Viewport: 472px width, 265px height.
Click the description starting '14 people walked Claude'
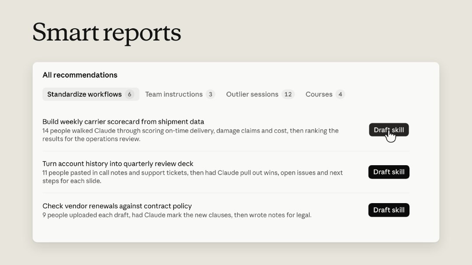[191, 135]
